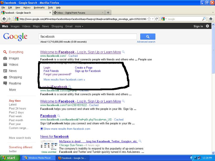Click preview magnifier beside second Welcome to Facebook result
The height and width of the screenshot is (161, 215).
[123, 101]
